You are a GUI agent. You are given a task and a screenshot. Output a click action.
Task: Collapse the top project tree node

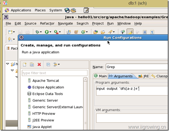tap(8, 64)
